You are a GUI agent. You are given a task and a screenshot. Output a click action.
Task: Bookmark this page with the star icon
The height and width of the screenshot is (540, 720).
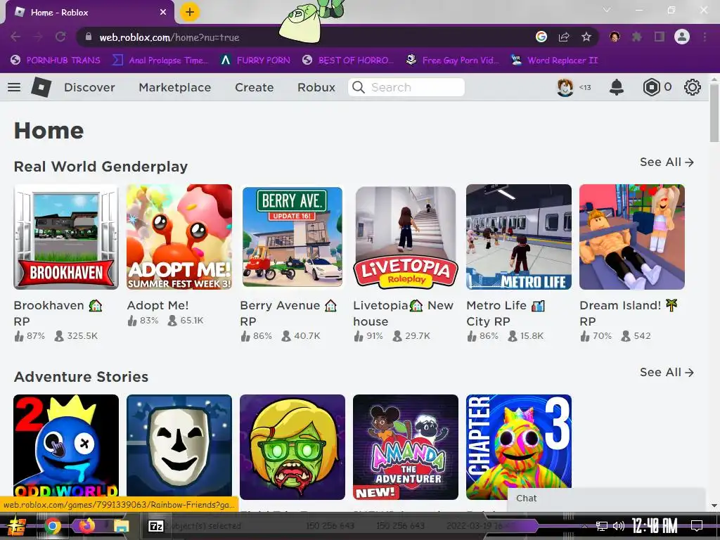click(x=586, y=37)
